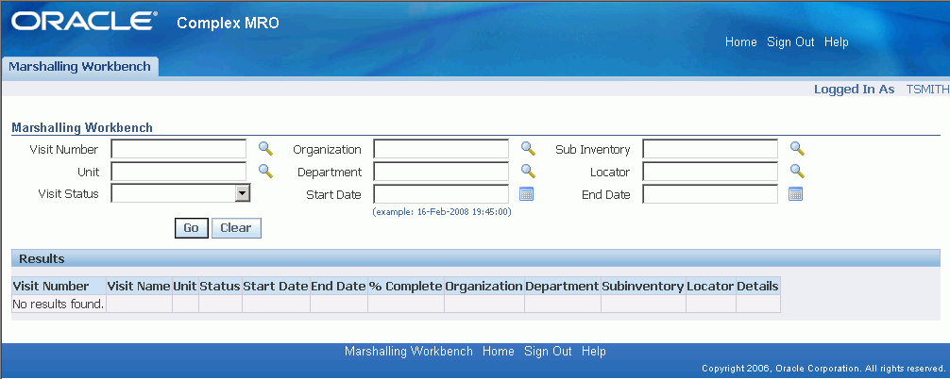This screenshot has width=950, height=379.
Task: Open the footer Help link
Action: tap(594, 352)
